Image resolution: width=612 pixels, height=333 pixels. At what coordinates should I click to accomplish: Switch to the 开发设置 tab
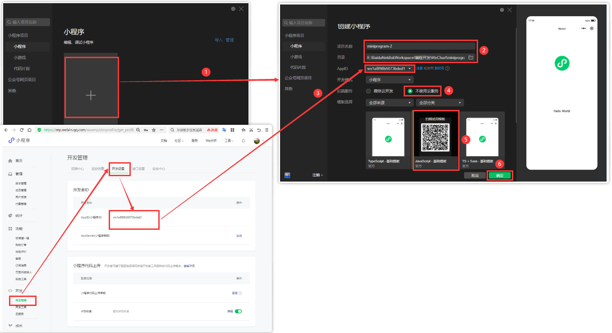point(118,169)
